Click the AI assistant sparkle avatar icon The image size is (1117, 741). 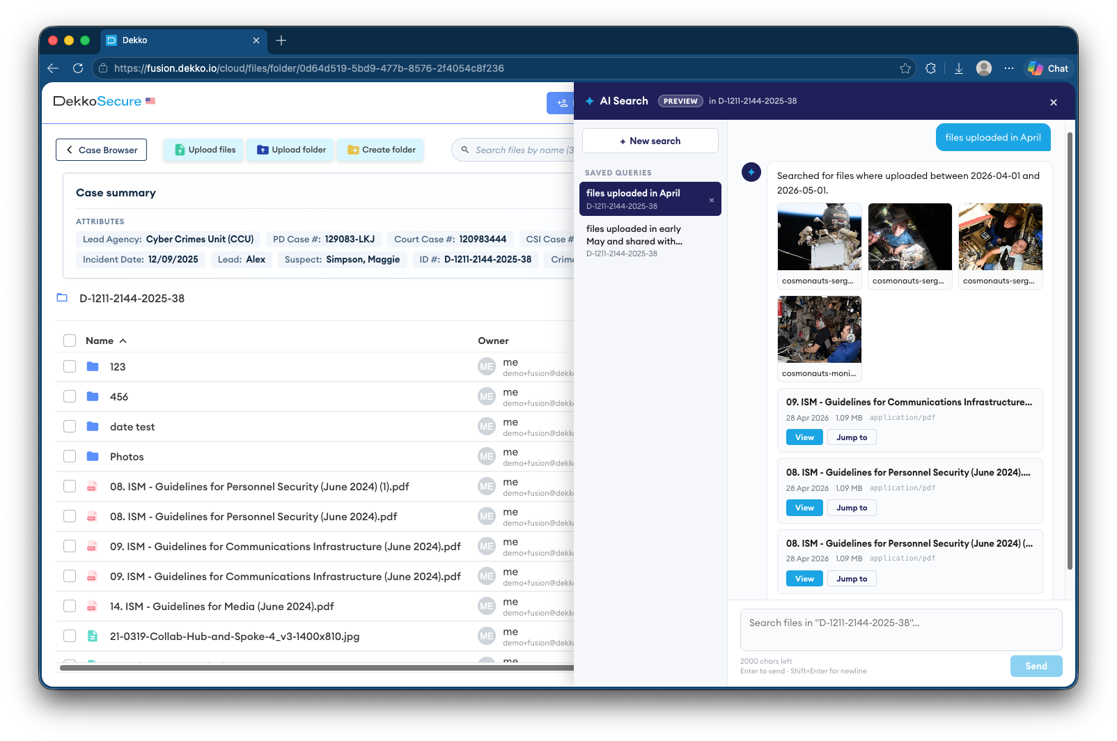pos(751,172)
